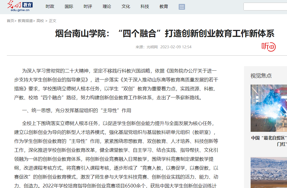Open 教育频道 breadcrumb link
The image size is (287, 188).
click(25, 21)
